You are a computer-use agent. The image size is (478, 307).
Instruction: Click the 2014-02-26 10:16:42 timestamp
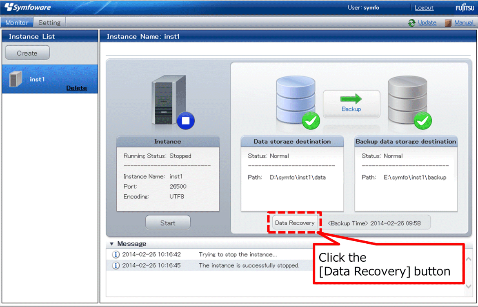pos(151,254)
